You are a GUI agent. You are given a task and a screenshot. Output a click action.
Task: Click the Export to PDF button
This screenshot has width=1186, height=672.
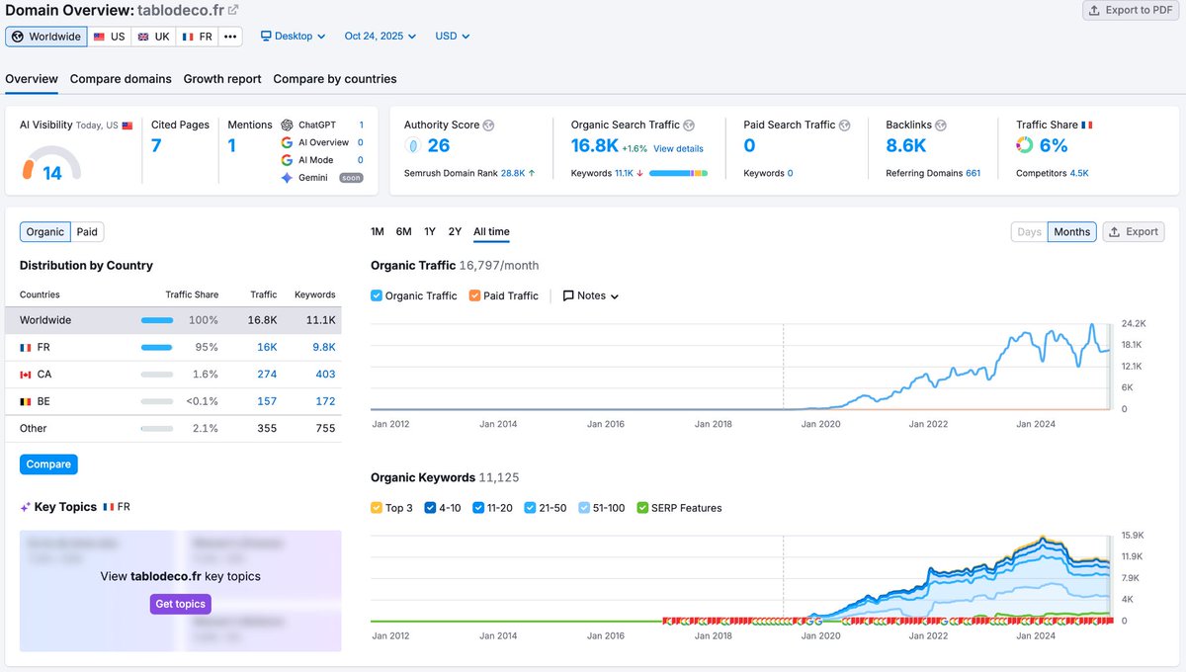(1132, 10)
